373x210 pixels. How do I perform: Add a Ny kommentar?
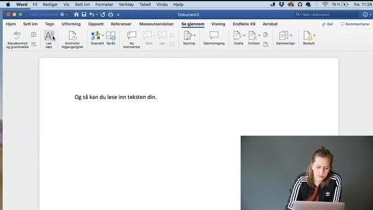click(x=132, y=40)
